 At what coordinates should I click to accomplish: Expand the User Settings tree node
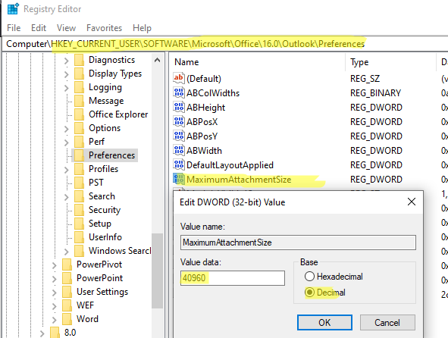coord(54,293)
